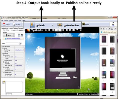Screen dimensions: 118x99
Task: Select the Theme tab
Action: coord(14,30)
